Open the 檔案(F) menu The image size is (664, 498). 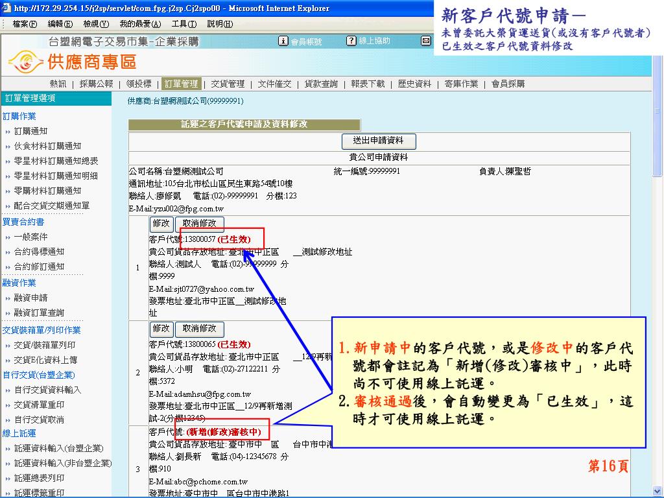coord(25,24)
